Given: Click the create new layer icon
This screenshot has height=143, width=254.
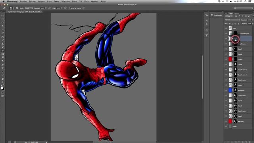Looking at the screenshot, I should pos(246,142).
